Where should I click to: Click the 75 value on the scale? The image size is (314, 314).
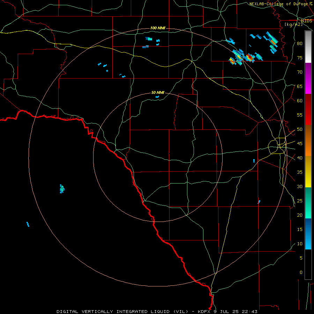click(300, 58)
